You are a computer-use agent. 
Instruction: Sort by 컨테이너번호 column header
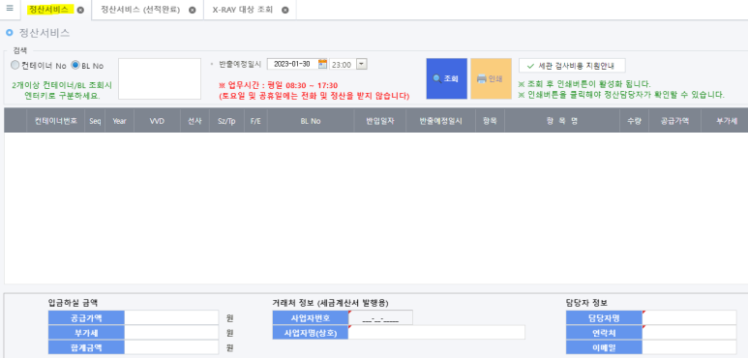(x=56, y=121)
